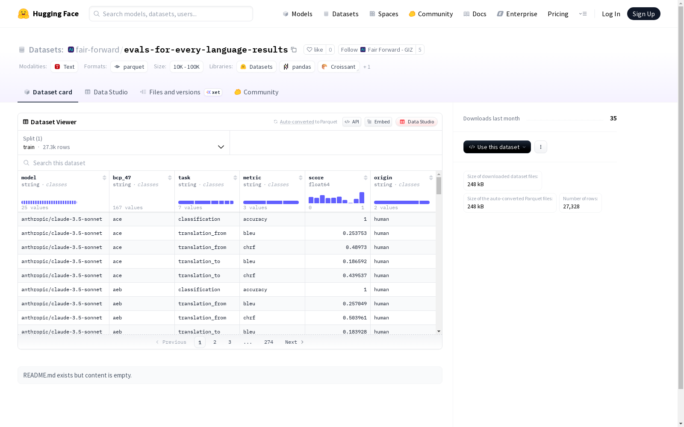
Task: Click the Datasets library tag
Action: (256, 67)
